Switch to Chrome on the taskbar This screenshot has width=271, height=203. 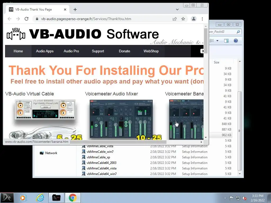click(x=73, y=198)
